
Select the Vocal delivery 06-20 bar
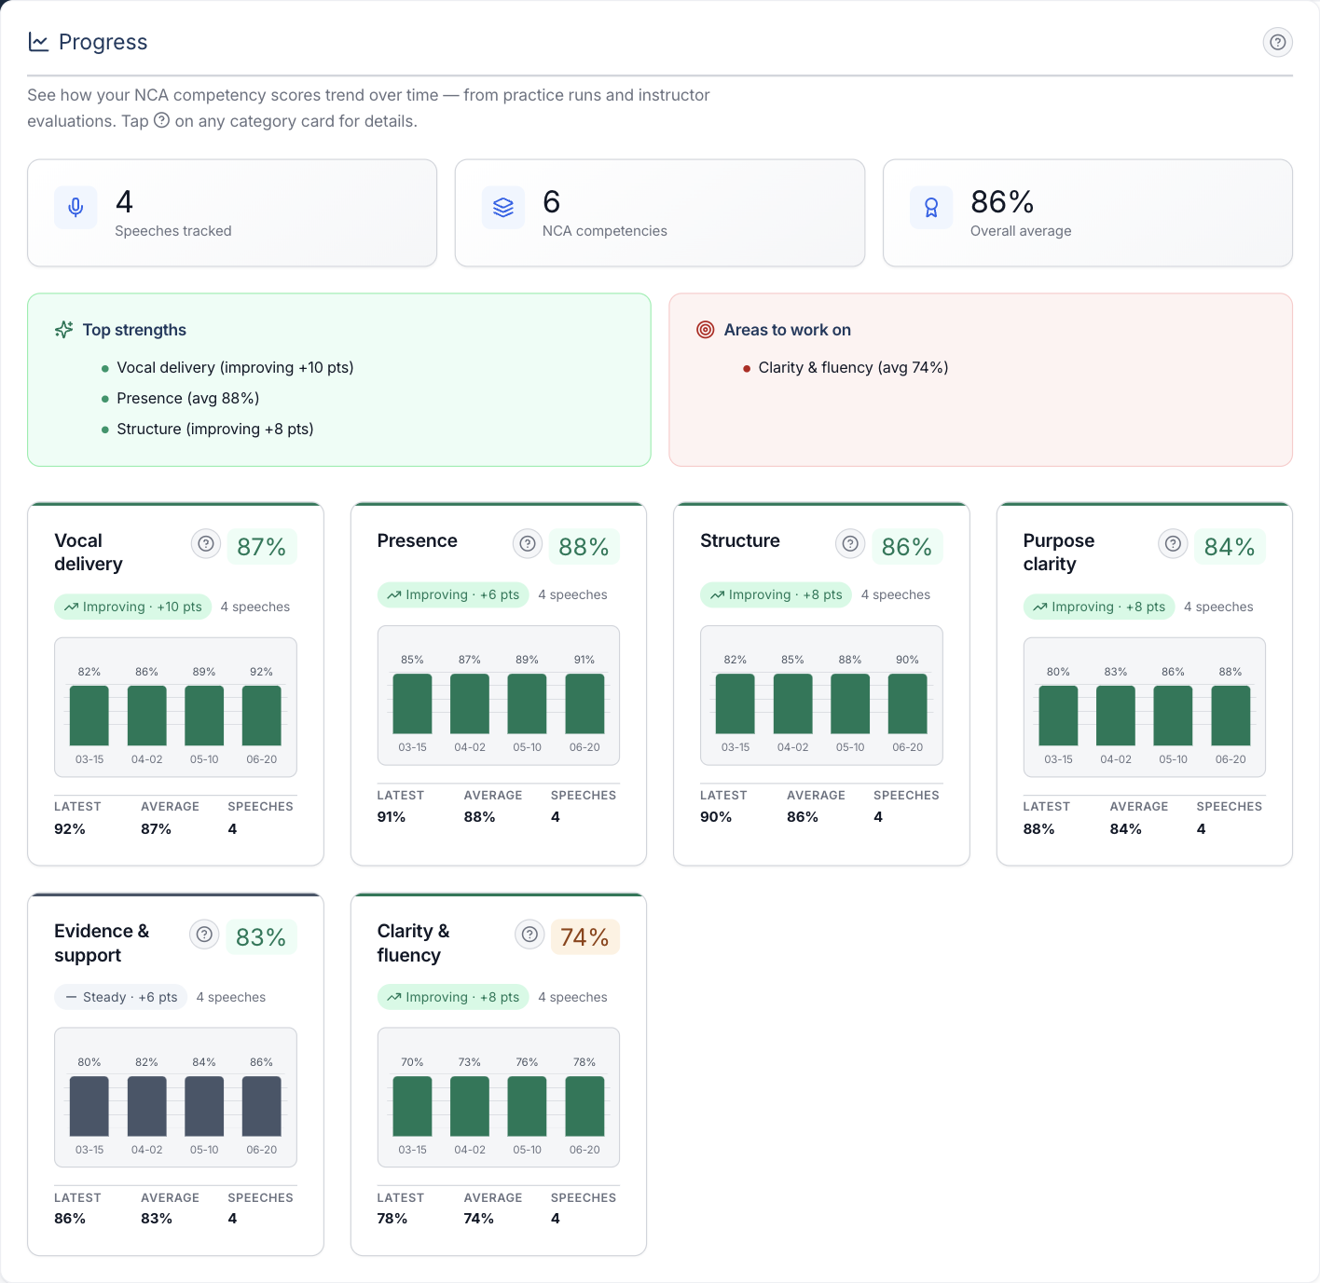tap(262, 716)
